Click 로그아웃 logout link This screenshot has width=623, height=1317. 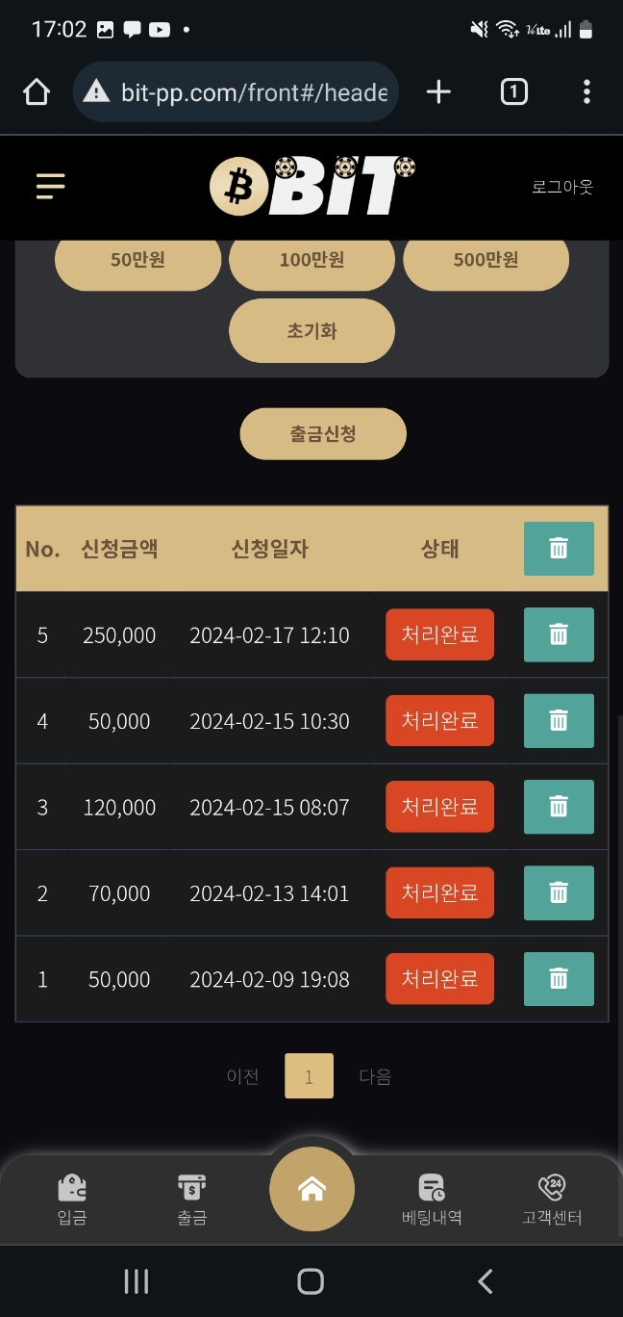click(x=562, y=187)
